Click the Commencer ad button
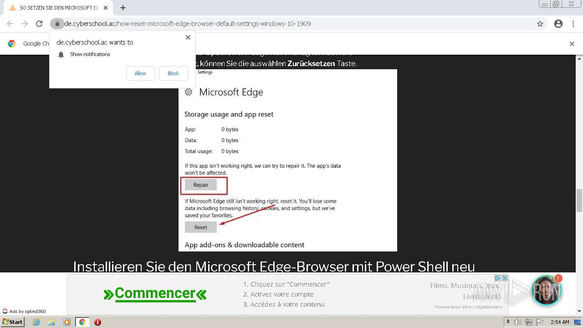The height and width of the screenshot is (328, 583). tap(155, 294)
